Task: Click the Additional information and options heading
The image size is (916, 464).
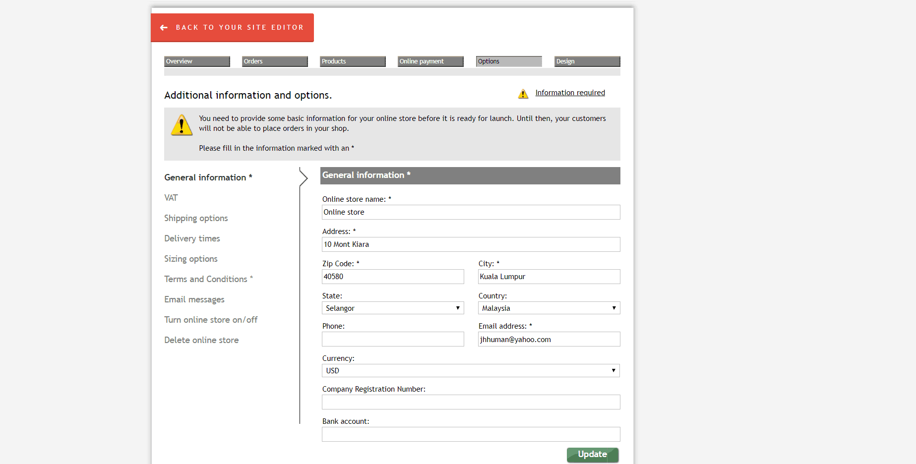Action: point(248,95)
